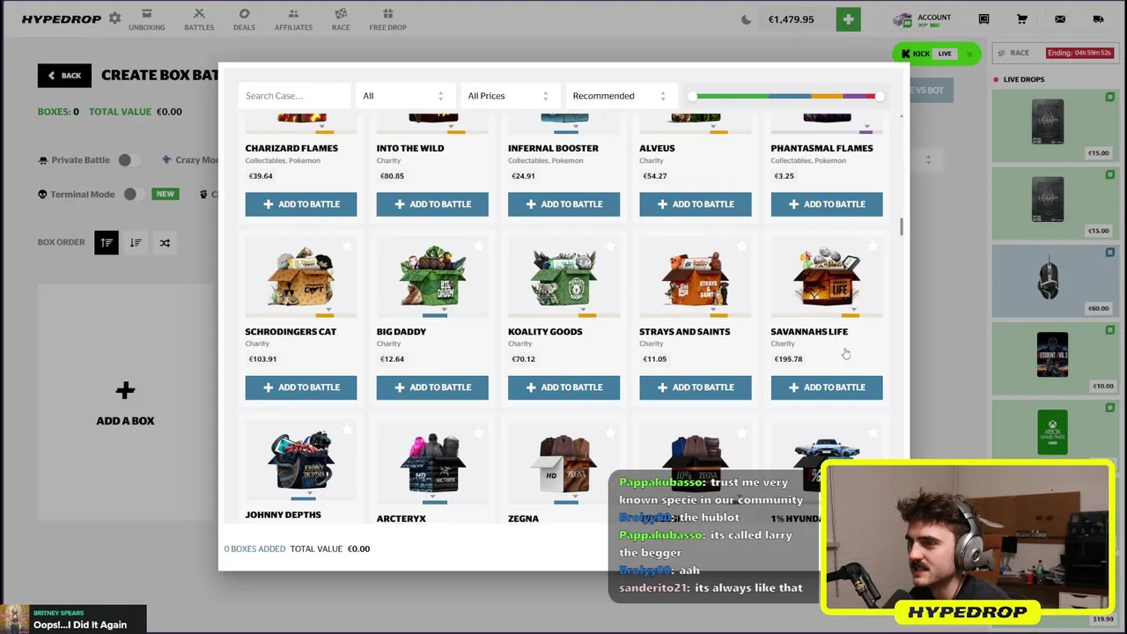Open the €10.00 Resident Evil live drop
This screenshot has width=1127, height=634.
[1055, 358]
